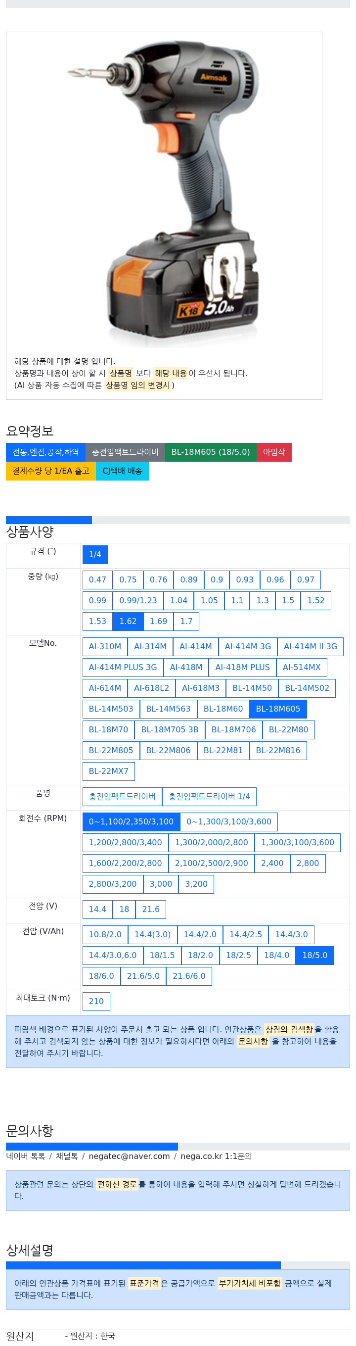Select product name 충전임팩트드라이버 1/4
Viewport: 356px width, 1346px height.
click(x=209, y=796)
